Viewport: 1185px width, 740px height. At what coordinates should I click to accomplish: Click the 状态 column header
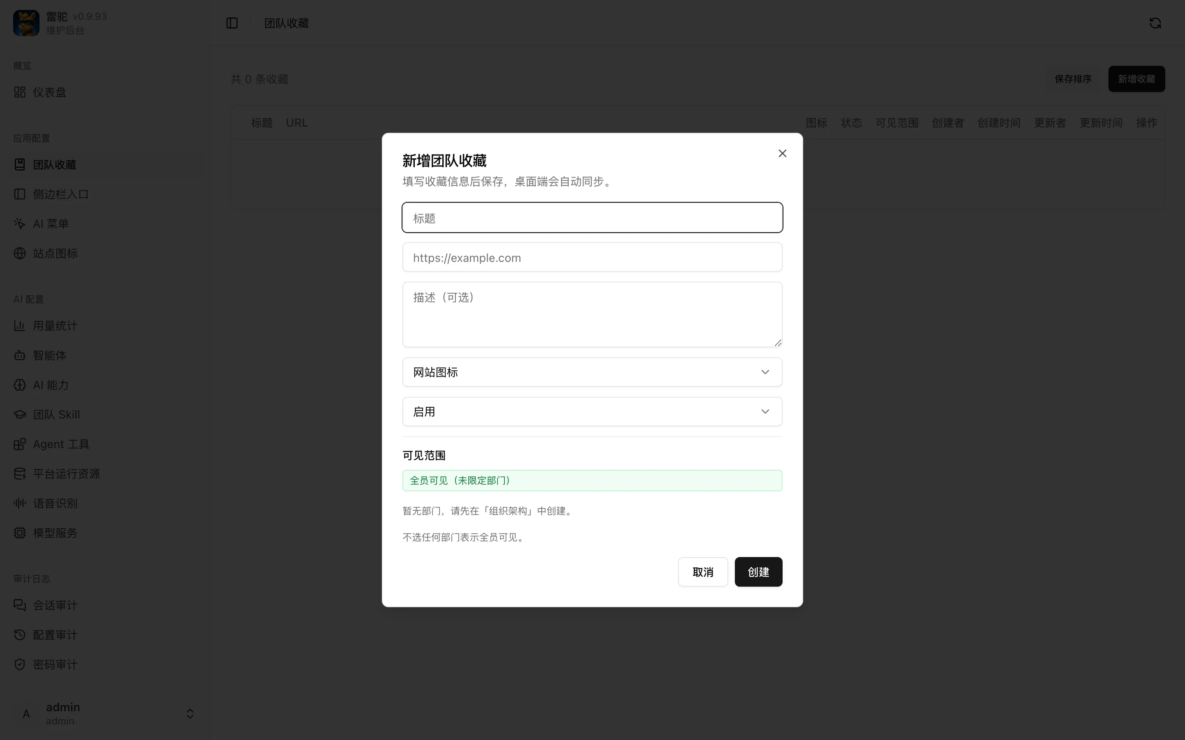coord(851,123)
